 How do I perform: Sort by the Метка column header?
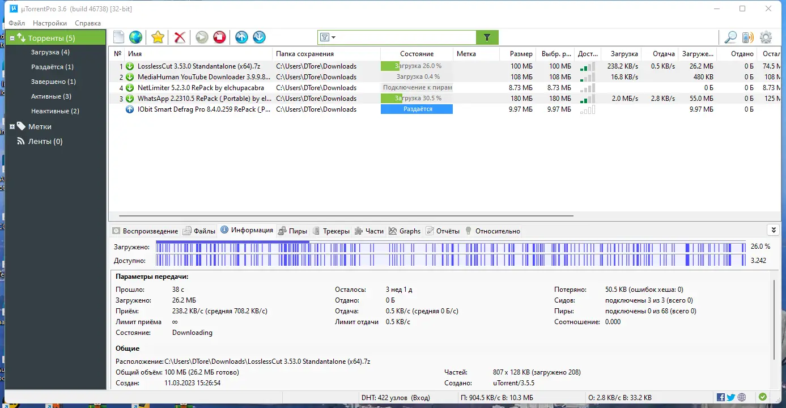click(x=477, y=54)
